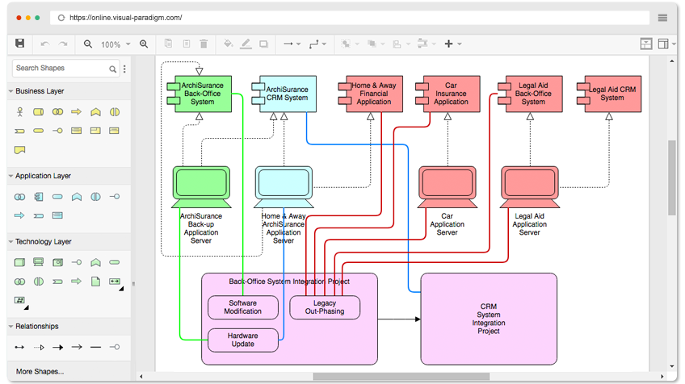Open the 100% zoom level dropdown

pos(116,44)
